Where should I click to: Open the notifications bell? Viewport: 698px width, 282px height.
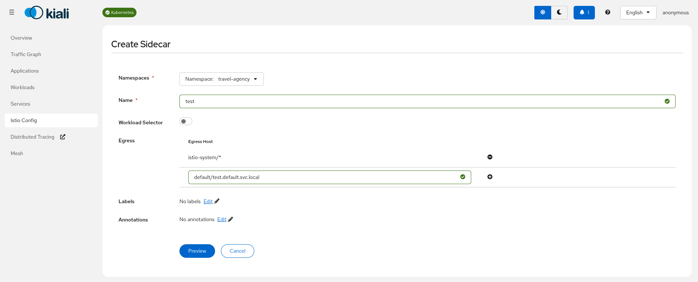584,12
